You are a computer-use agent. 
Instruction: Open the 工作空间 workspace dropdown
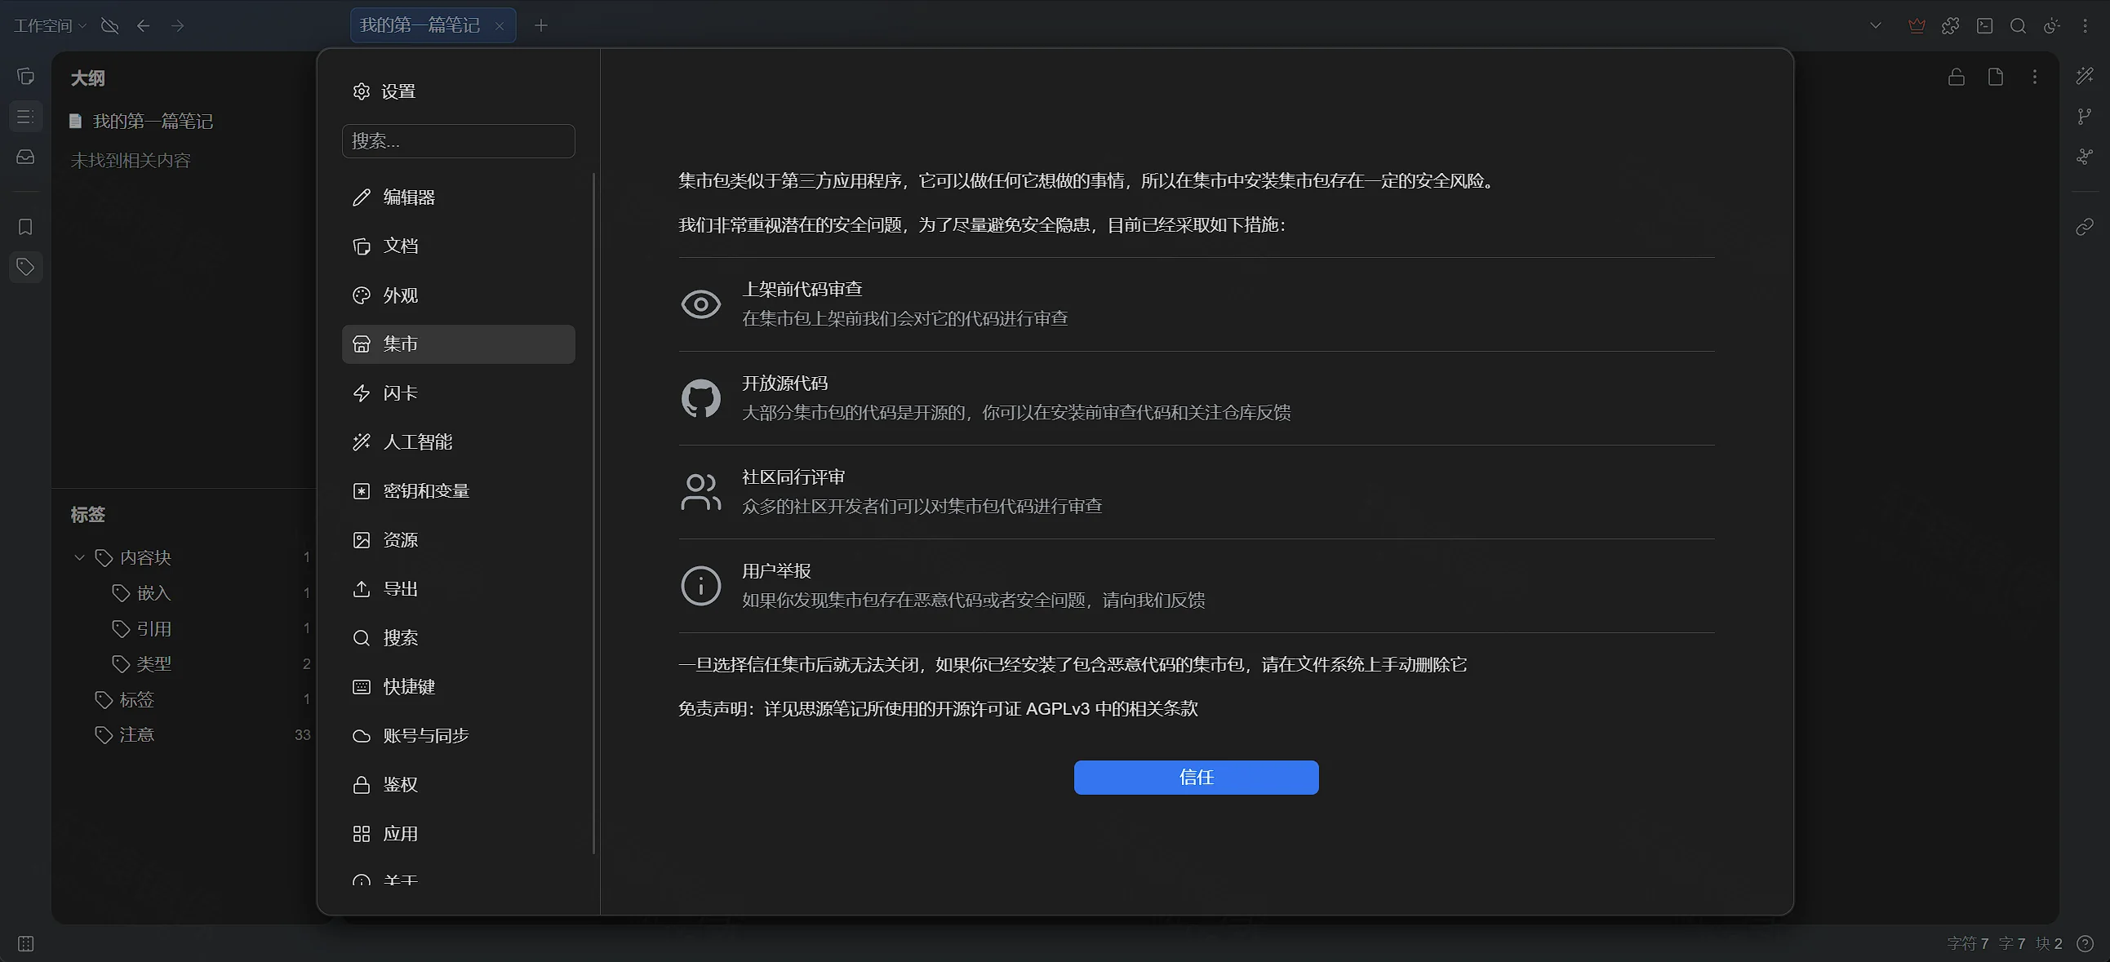pyautogui.click(x=49, y=26)
